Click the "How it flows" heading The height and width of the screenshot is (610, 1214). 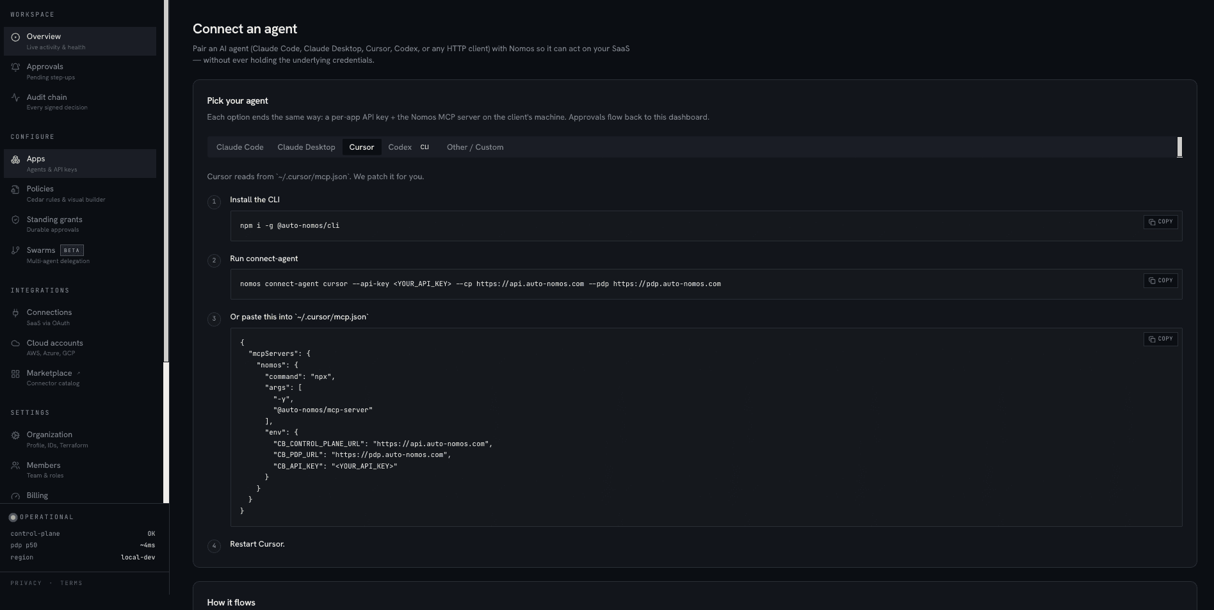(231, 602)
